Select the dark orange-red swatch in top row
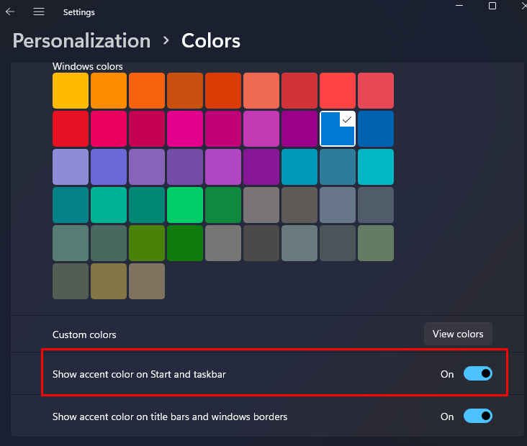The image size is (527, 446). 223,91
